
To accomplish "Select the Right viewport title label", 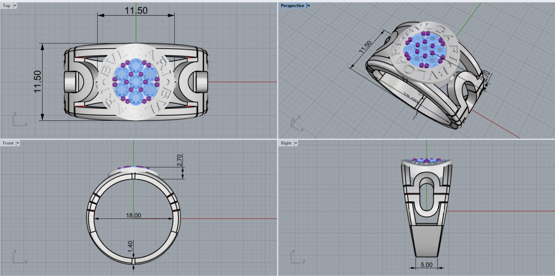I will [286, 143].
